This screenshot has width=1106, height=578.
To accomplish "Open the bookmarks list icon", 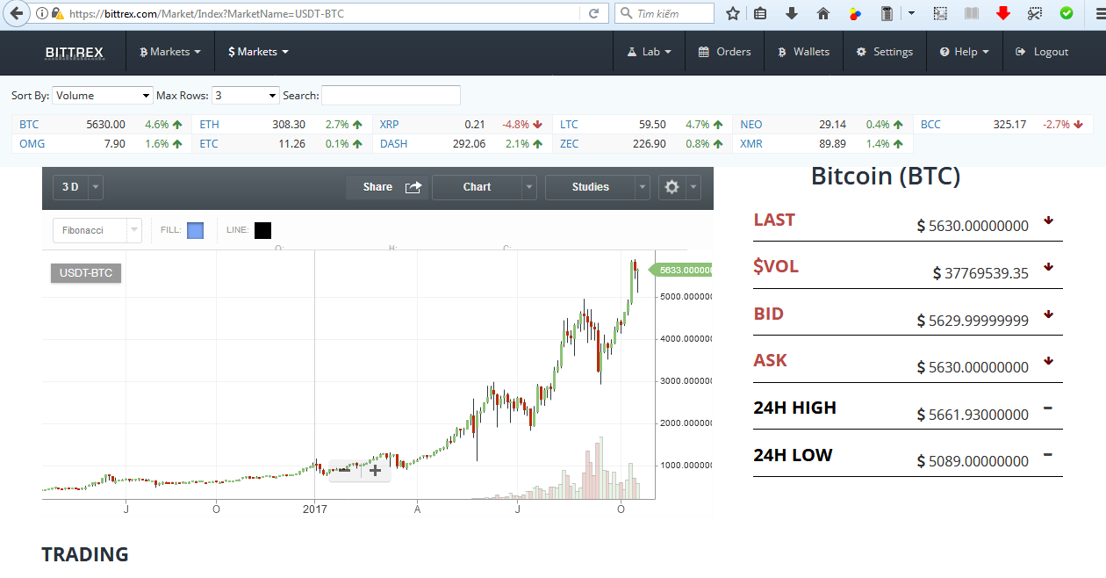I will (761, 13).
